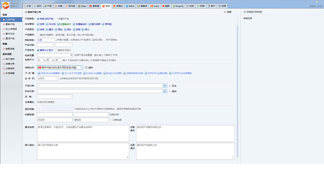Uncheck the ynclyh.vn (越南) sub-shop checkbox
Image resolution: width=324 pixels, height=175 pixels.
point(82,72)
